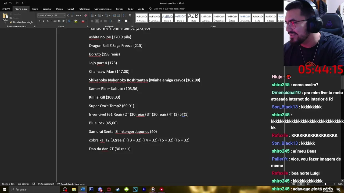This screenshot has height=193, width=344.
Task: Toggle subscript formatting
Action: tap(59, 21)
